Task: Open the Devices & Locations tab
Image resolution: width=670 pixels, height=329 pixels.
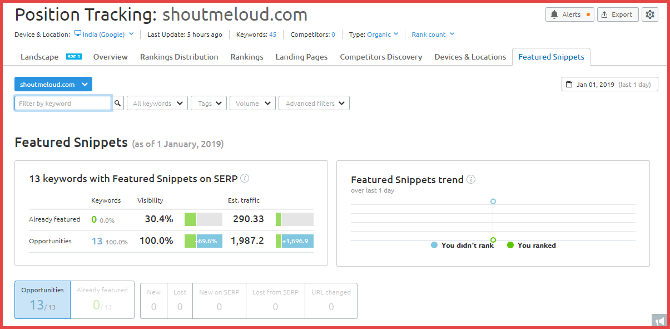Action: [x=470, y=57]
